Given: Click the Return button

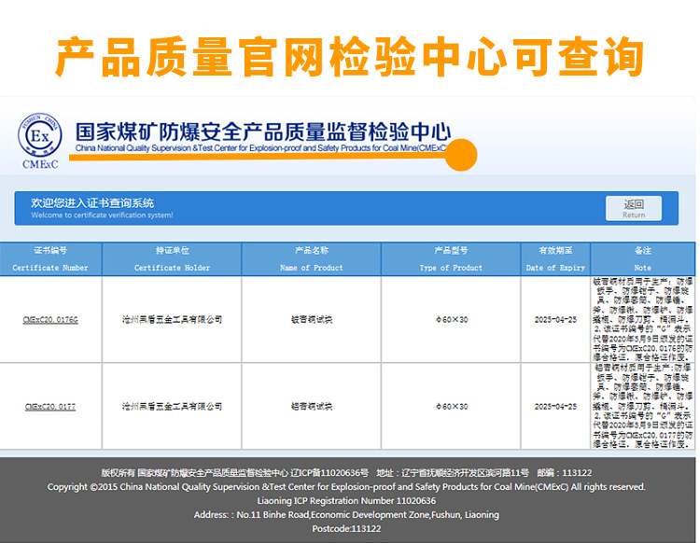Looking at the screenshot, I should click(634, 208).
